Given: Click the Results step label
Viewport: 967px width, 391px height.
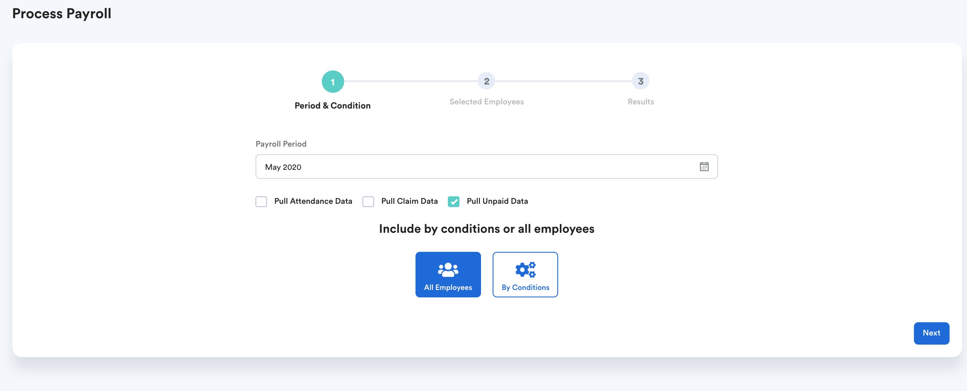Looking at the screenshot, I should [641, 102].
